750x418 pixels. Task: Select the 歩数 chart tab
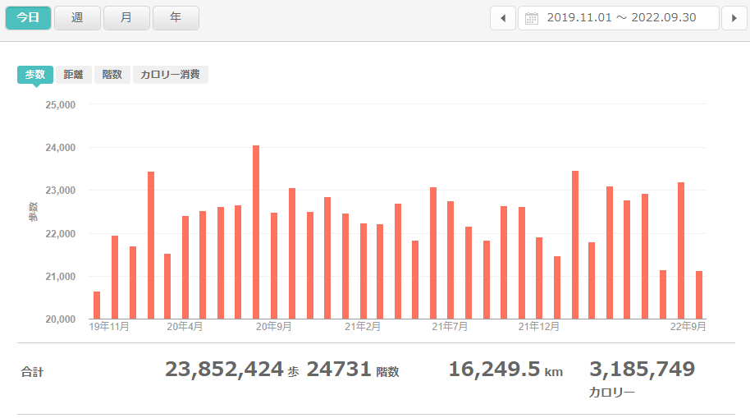coord(35,75)
